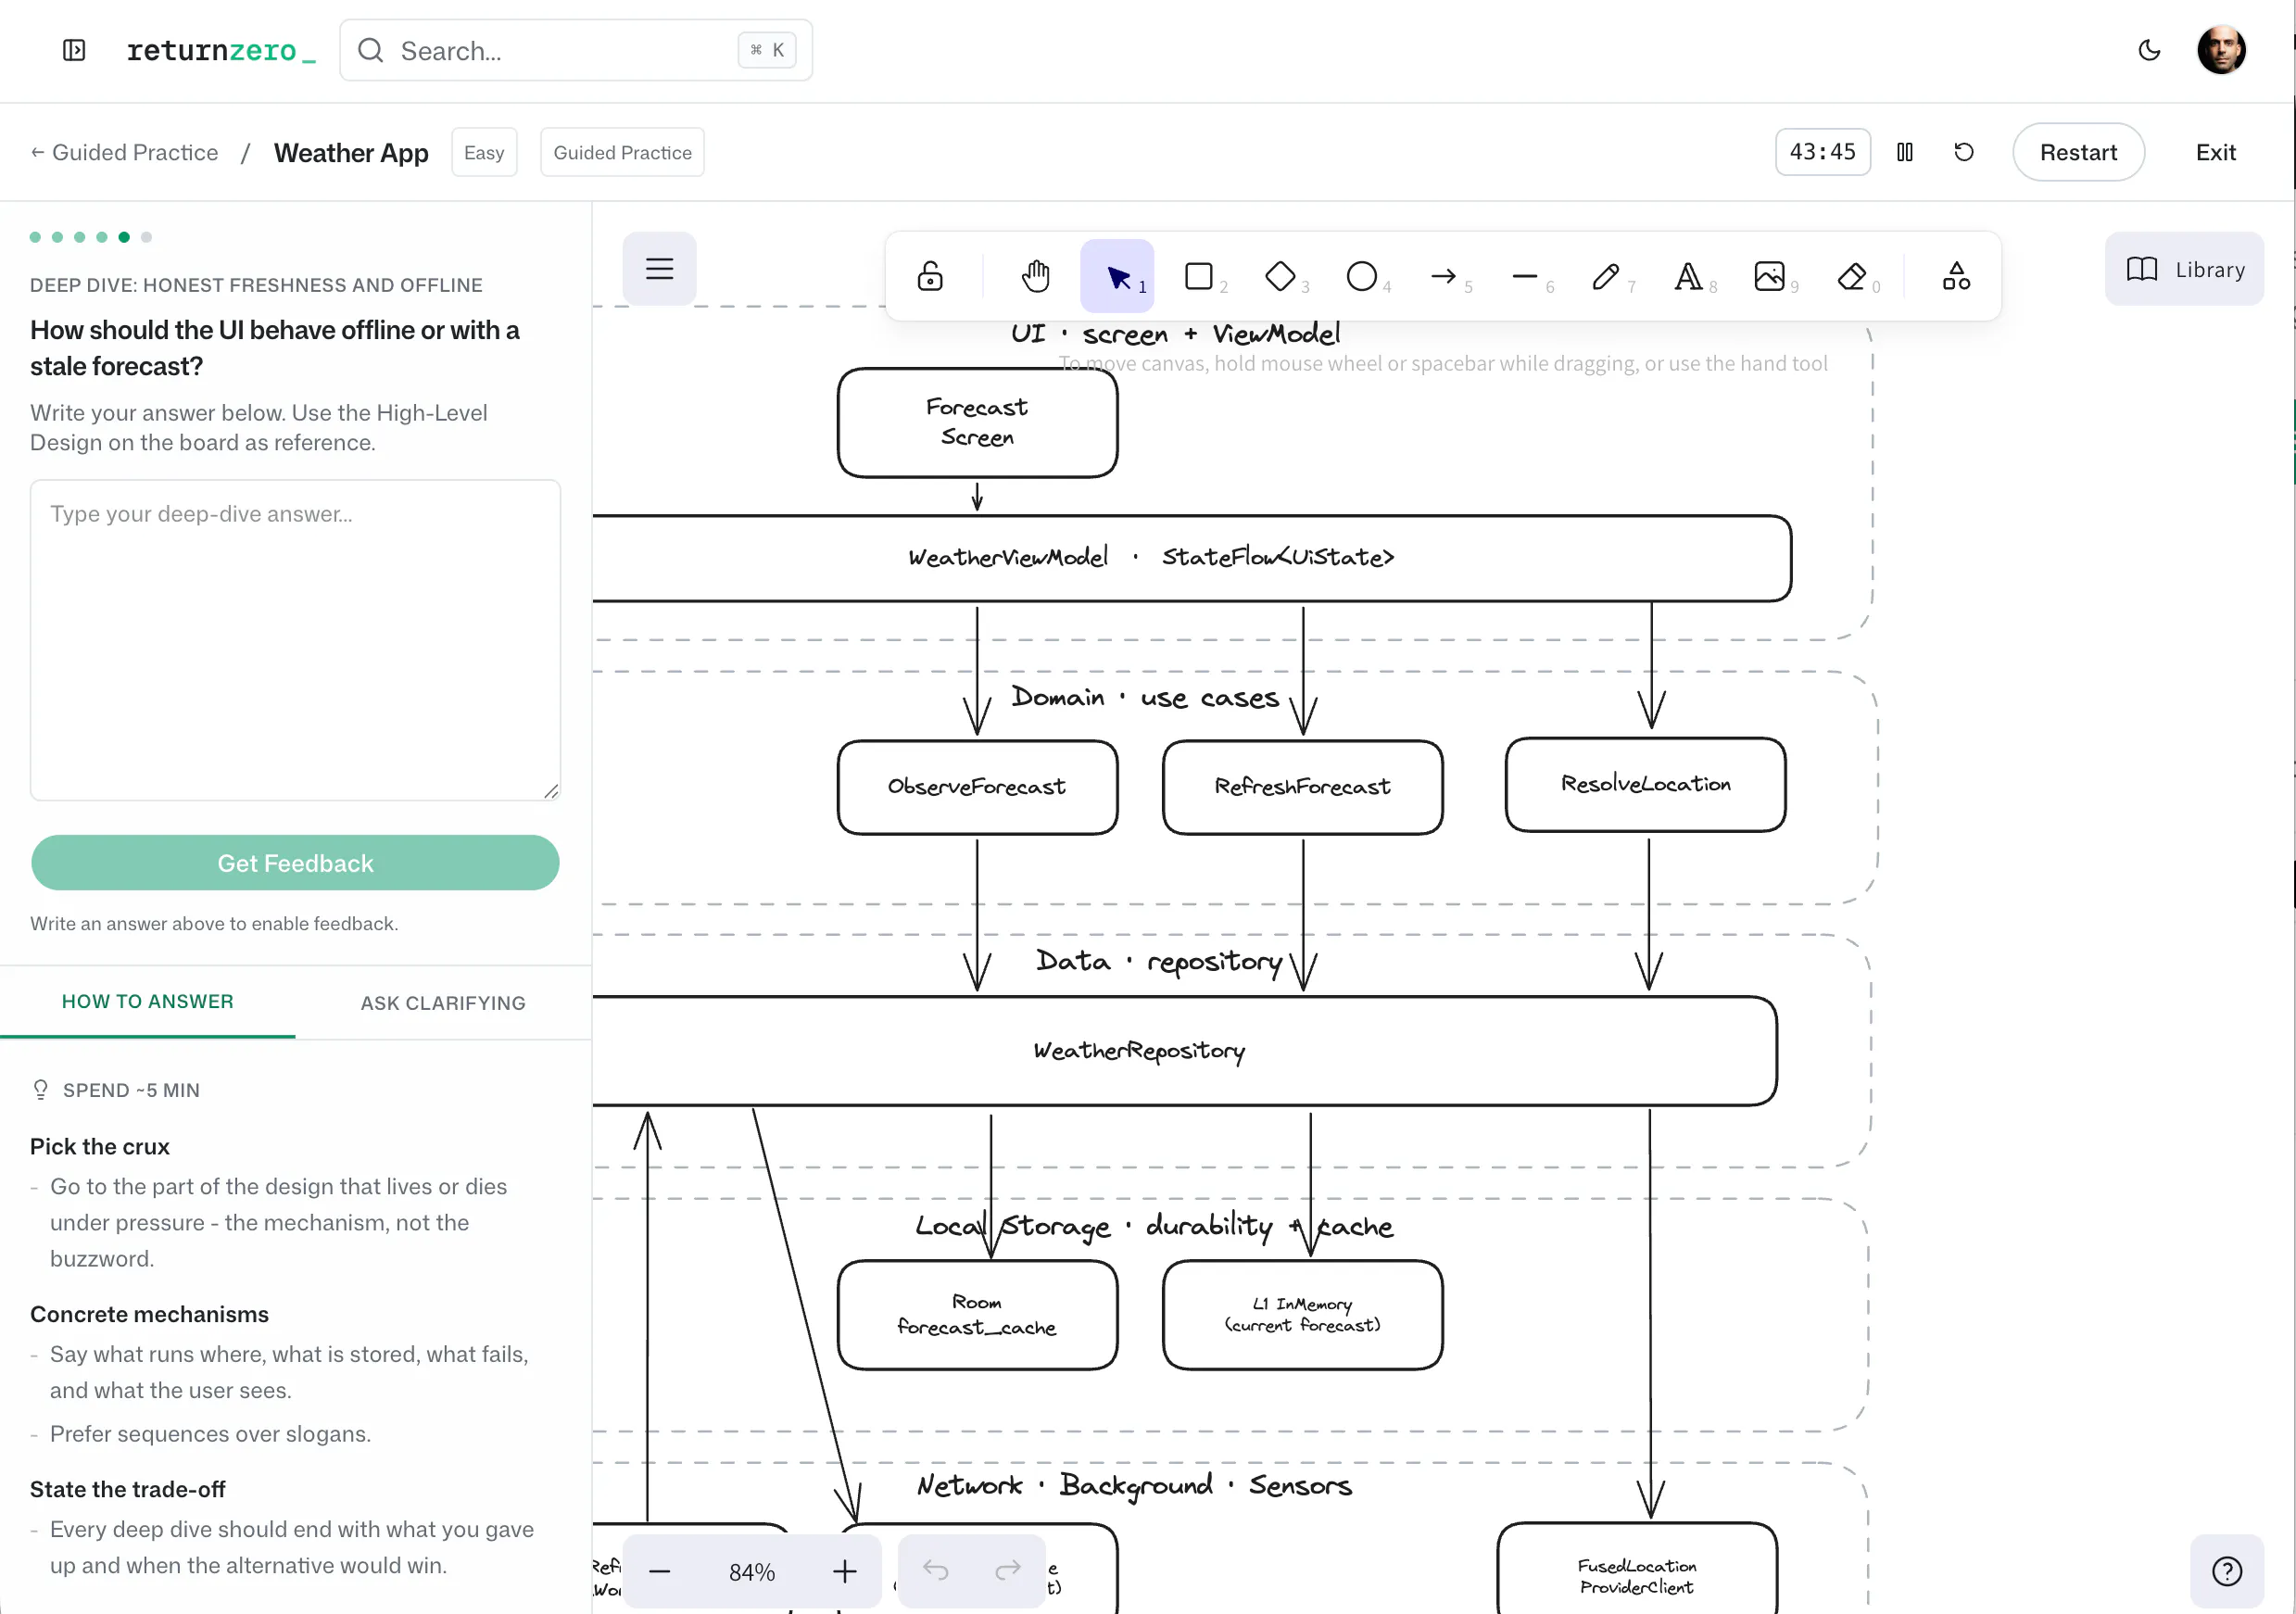Collapse the left sidebar panel
2296x1614 pixels.
pos(74,50)
